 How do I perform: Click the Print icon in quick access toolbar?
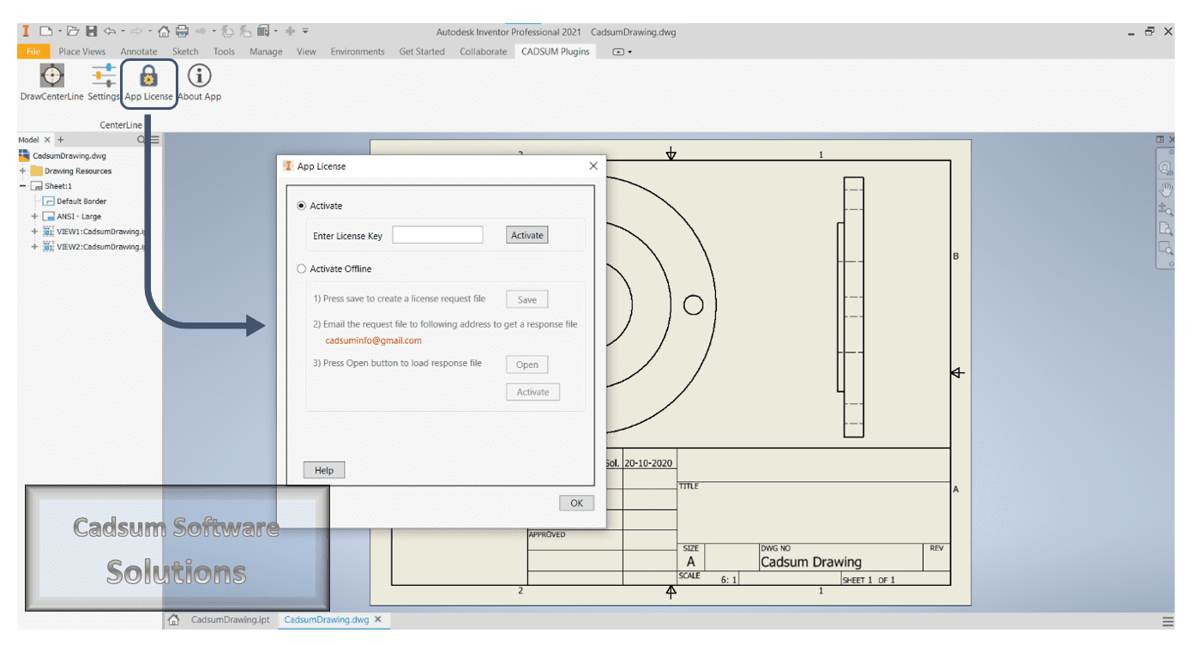coord(181,32)
